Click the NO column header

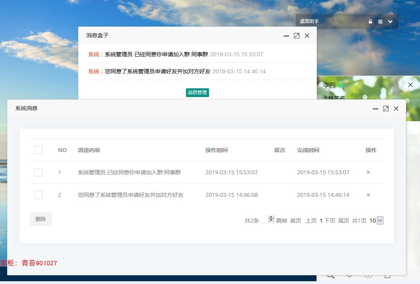(x=62, y=150)
